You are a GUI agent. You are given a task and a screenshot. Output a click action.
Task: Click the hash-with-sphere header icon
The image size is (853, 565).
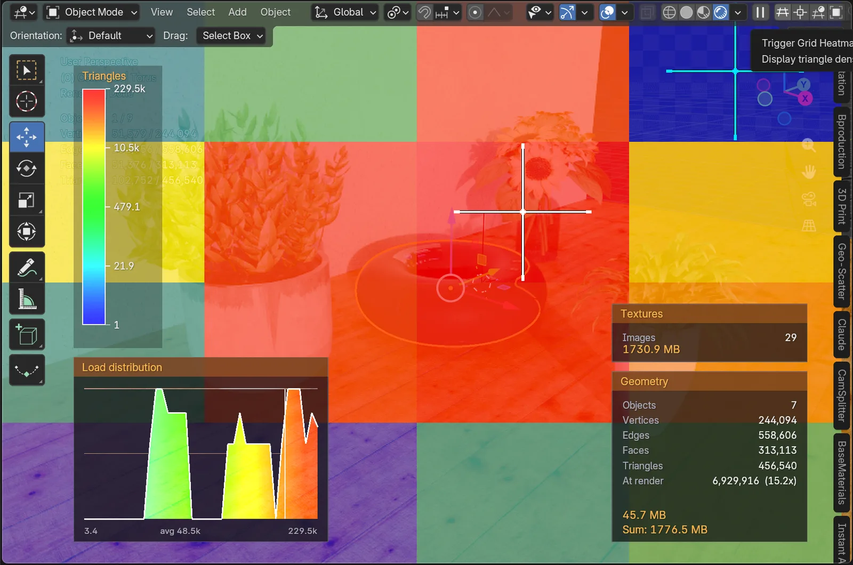(818, 12)
